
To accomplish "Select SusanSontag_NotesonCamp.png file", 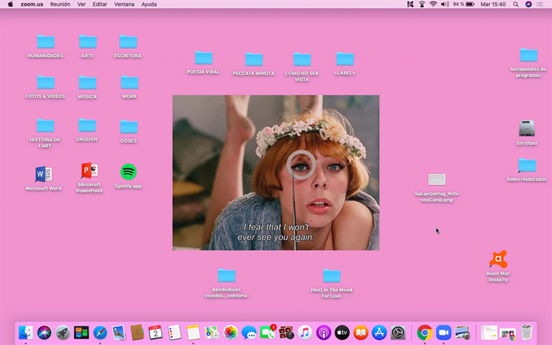I will point(437,188).
